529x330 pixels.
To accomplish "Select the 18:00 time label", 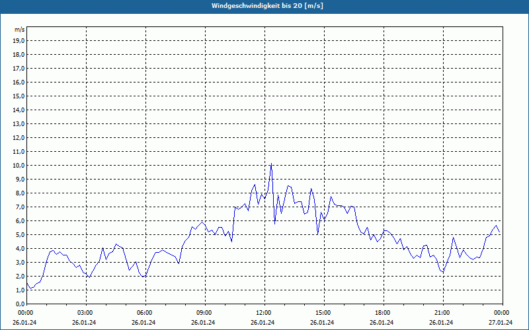I will coord(384,313).
